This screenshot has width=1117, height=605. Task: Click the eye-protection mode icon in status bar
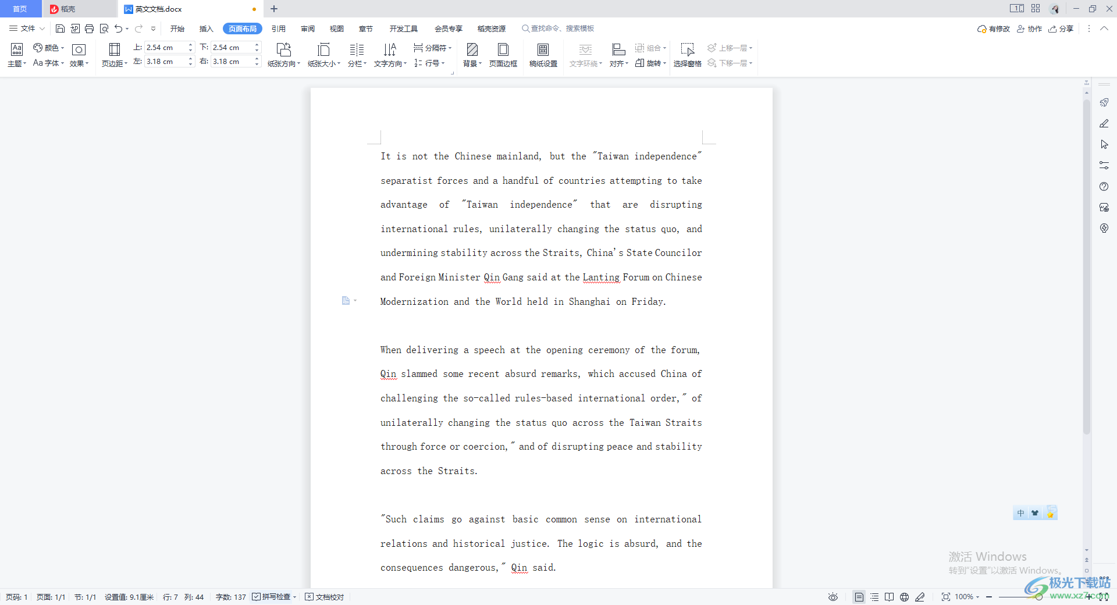833,597
